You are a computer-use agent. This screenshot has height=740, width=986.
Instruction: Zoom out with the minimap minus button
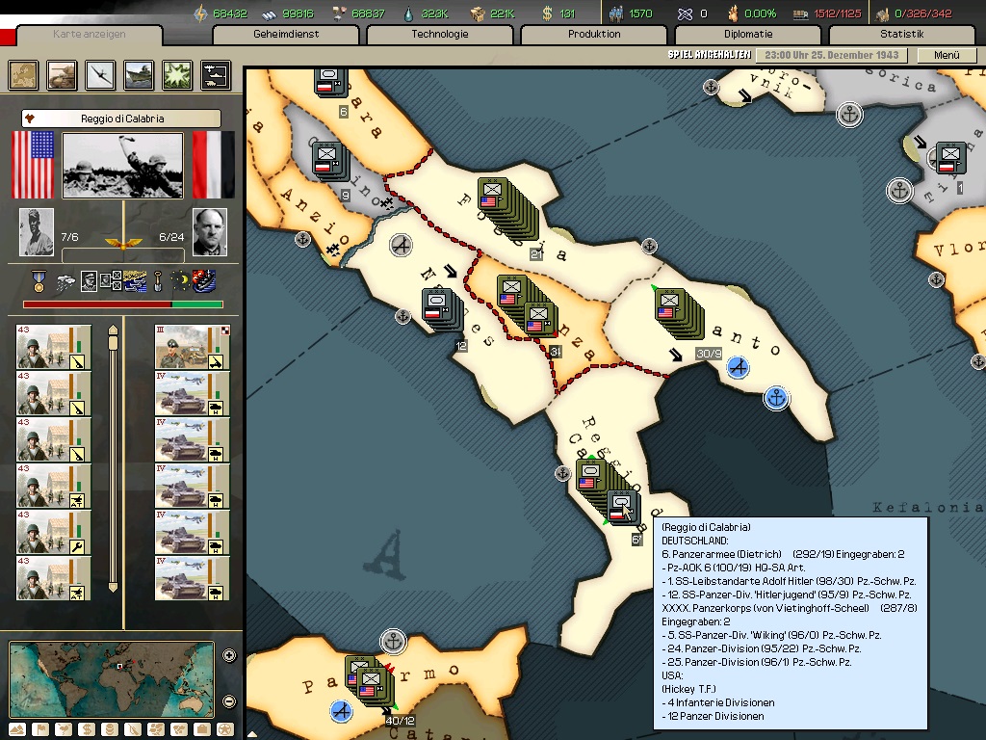pyautogui.click(x=229, y=701)
